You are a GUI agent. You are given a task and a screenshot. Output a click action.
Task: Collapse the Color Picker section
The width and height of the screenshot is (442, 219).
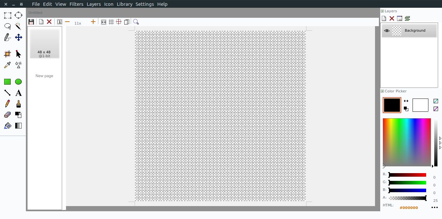(x=382, y=91)
